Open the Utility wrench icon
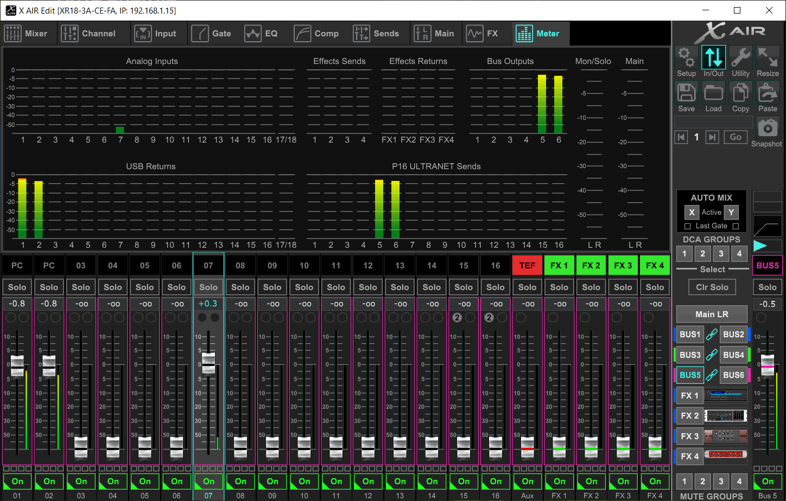This screenshot has height=501, width=786. [x=740, y=57]
